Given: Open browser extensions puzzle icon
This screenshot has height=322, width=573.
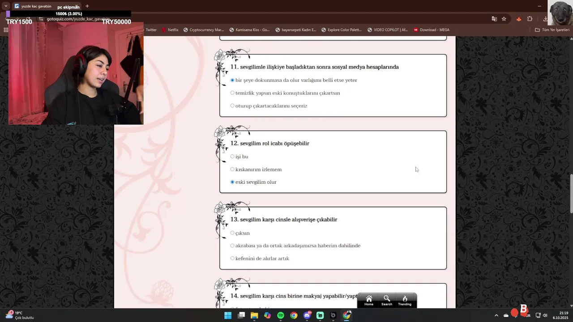Looking at the screenshot, I should (x=530, y=19).
